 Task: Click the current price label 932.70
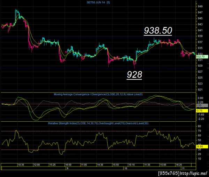202,57
